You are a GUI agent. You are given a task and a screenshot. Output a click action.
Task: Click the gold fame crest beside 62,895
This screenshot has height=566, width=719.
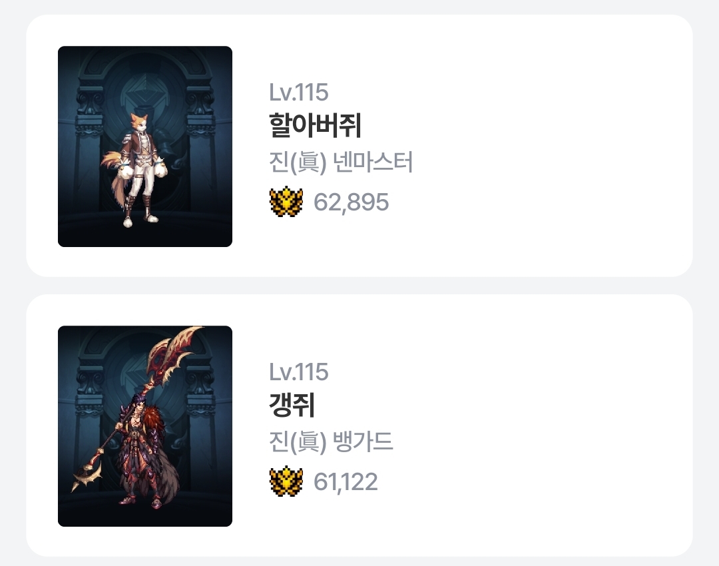(286, 202)
